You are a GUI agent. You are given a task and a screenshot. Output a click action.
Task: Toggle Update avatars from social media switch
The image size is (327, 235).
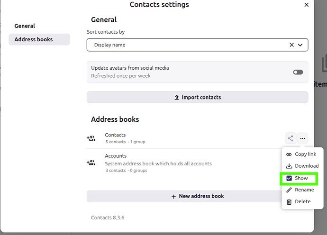298,72
